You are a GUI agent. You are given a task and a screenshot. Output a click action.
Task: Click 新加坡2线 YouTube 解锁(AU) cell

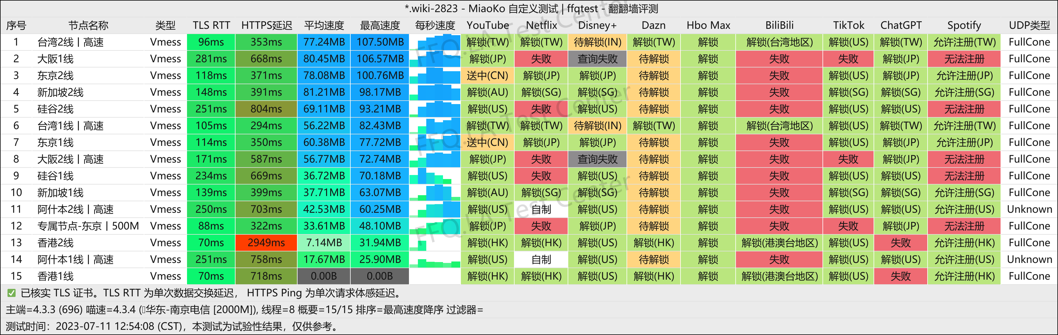pos(487,92)
